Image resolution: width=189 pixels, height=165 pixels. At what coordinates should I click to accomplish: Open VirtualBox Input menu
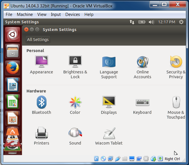tap(56, 15)
